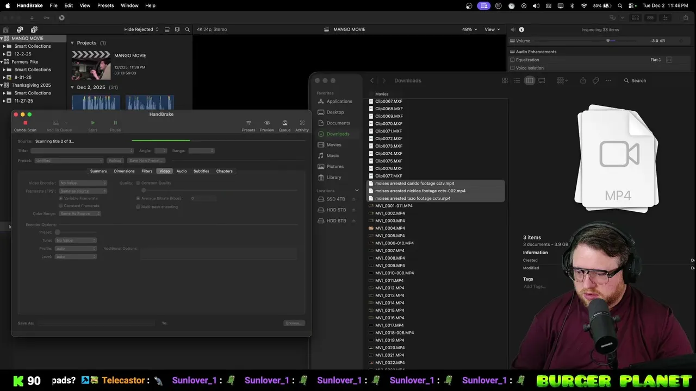Select Downloads in Finder sidebar

pyautogui.click(x=338, y=134)
